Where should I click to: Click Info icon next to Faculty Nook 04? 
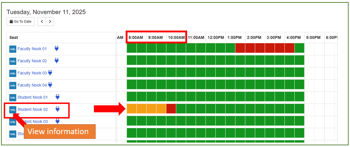click(13, 86)
